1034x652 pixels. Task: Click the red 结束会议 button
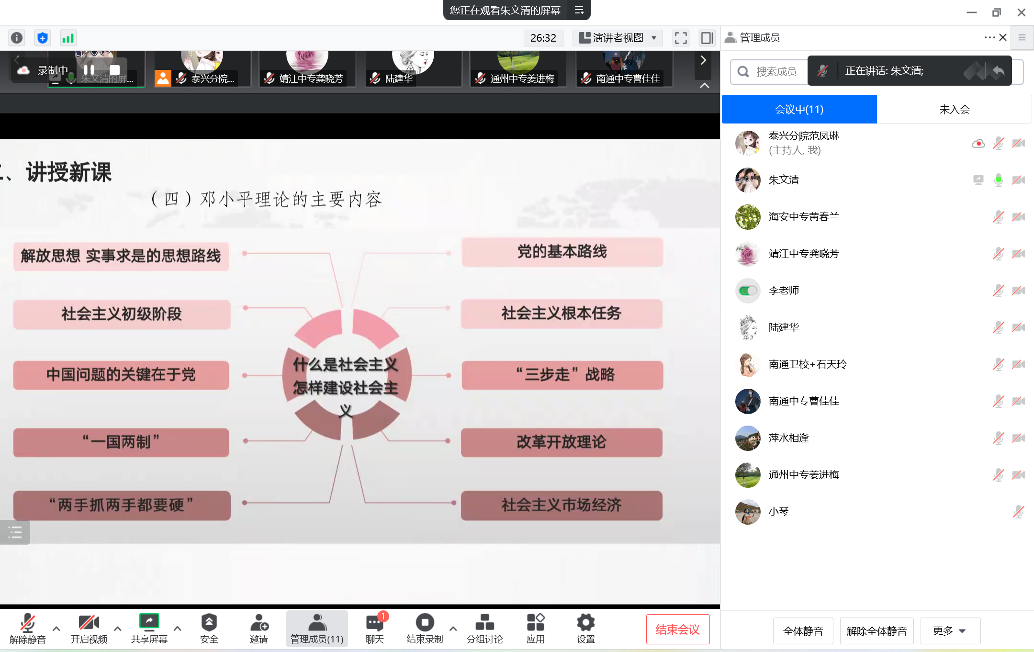click(x=677, y=630)
